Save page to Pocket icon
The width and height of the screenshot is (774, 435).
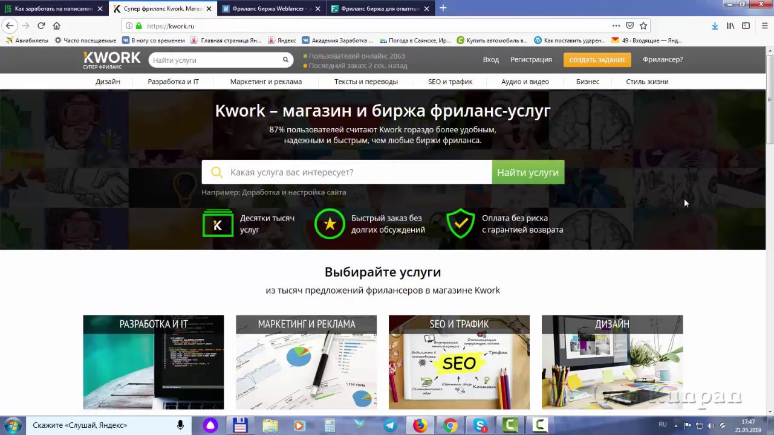coord(629,26)
